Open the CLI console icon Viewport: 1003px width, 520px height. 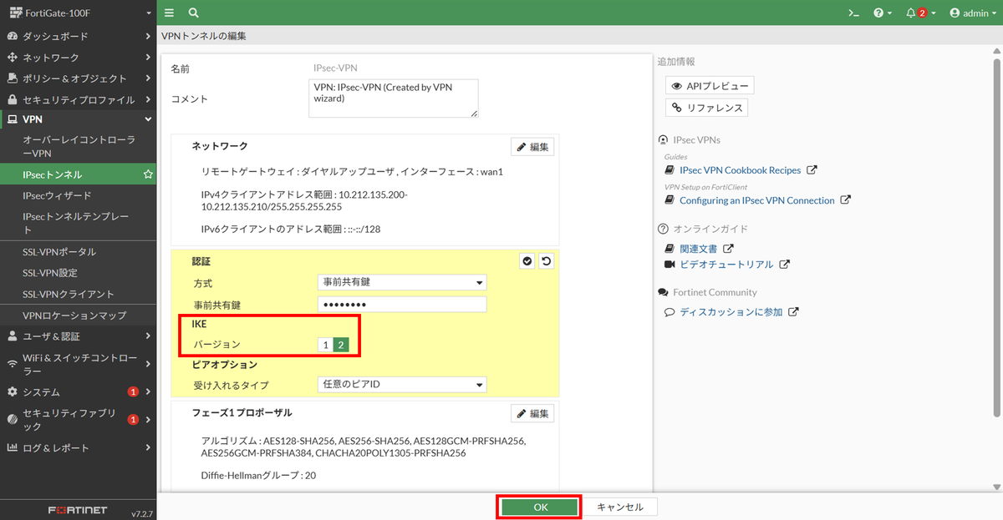(853, 13)
